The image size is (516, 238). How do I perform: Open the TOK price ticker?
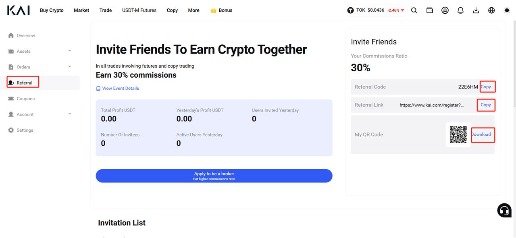376,10
